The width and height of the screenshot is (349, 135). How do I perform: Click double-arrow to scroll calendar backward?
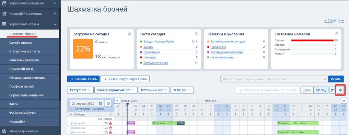tap(117, 101)
